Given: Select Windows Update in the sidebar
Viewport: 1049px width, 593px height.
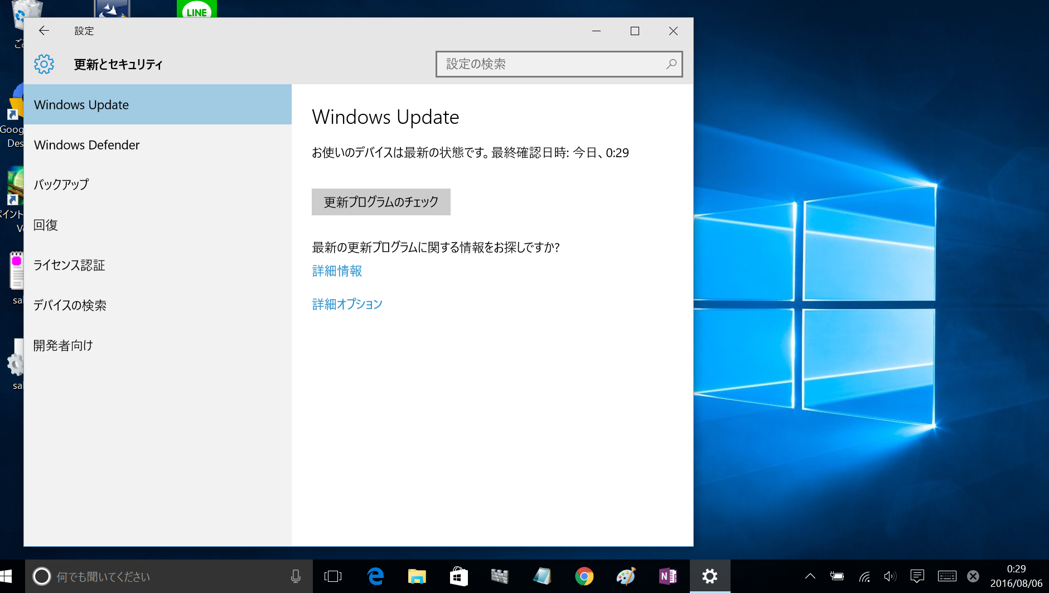Looking at the screenshot, I should pyautogui.click(x=158, y=104).
